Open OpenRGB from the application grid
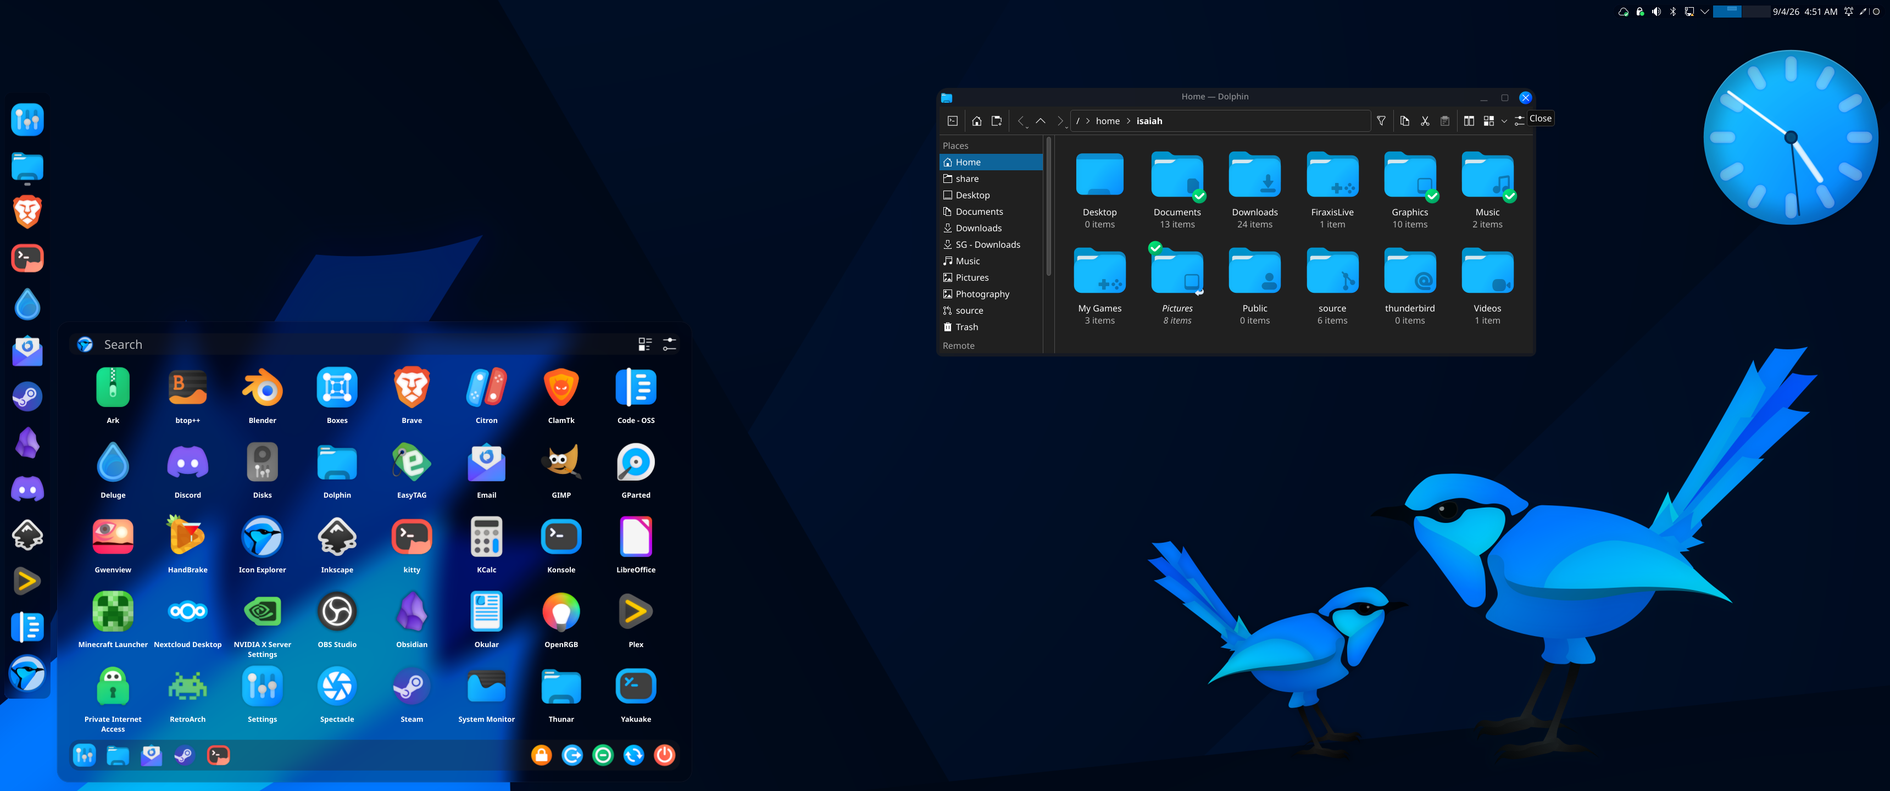1890x791 pixels. click(x=562, y=620)
